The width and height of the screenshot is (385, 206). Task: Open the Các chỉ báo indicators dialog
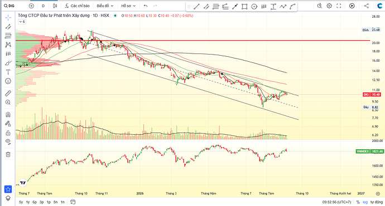coord(77,6)
